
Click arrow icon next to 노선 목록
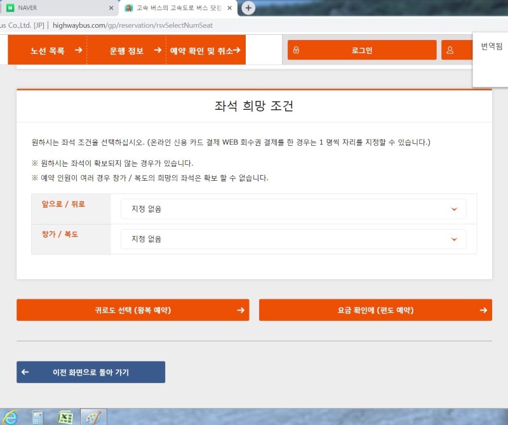pyautogui.click(x=78, y=50)
